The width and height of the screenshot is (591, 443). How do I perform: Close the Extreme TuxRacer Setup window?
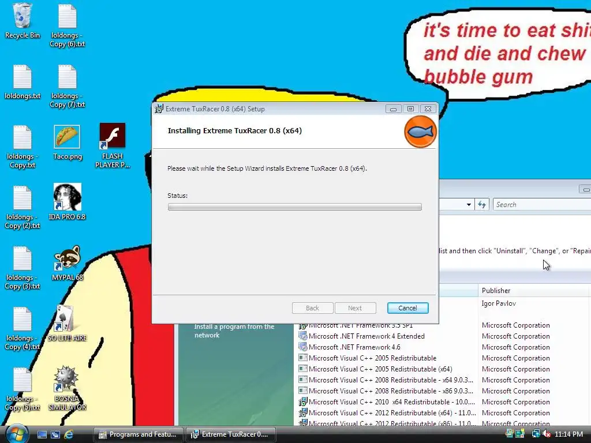tap(428, 109)
